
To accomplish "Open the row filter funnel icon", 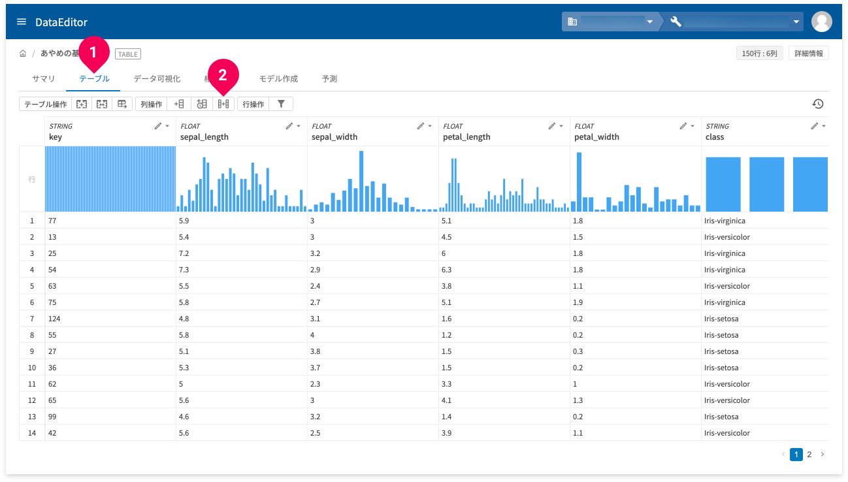I will point(281,104).
